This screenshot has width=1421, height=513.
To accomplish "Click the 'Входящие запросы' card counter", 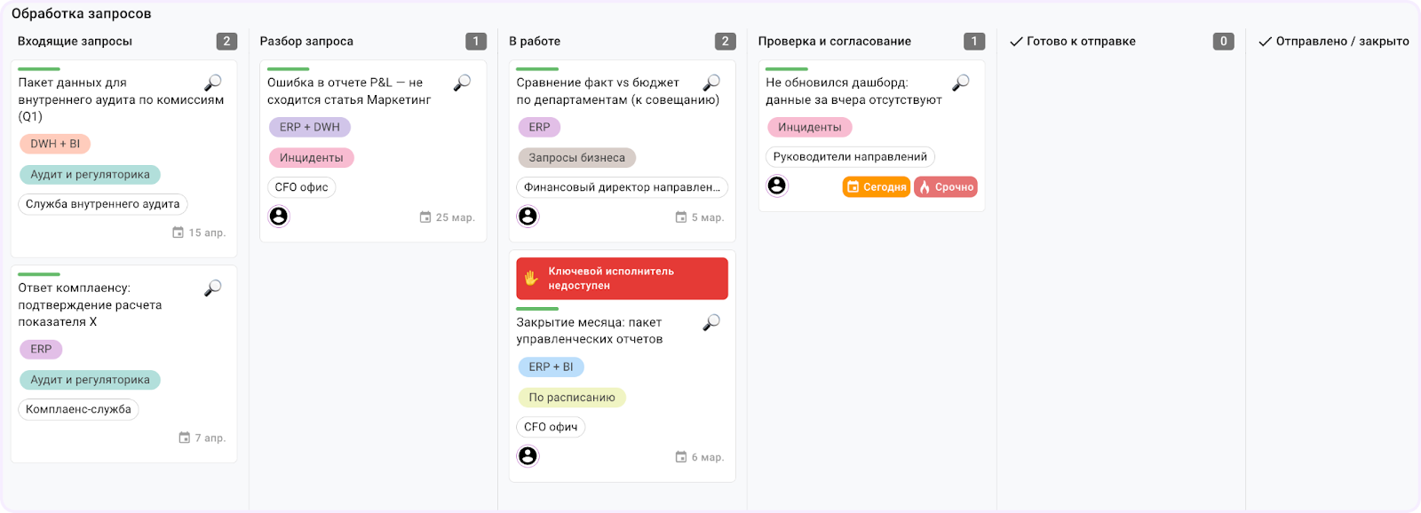I will (226, 42).
